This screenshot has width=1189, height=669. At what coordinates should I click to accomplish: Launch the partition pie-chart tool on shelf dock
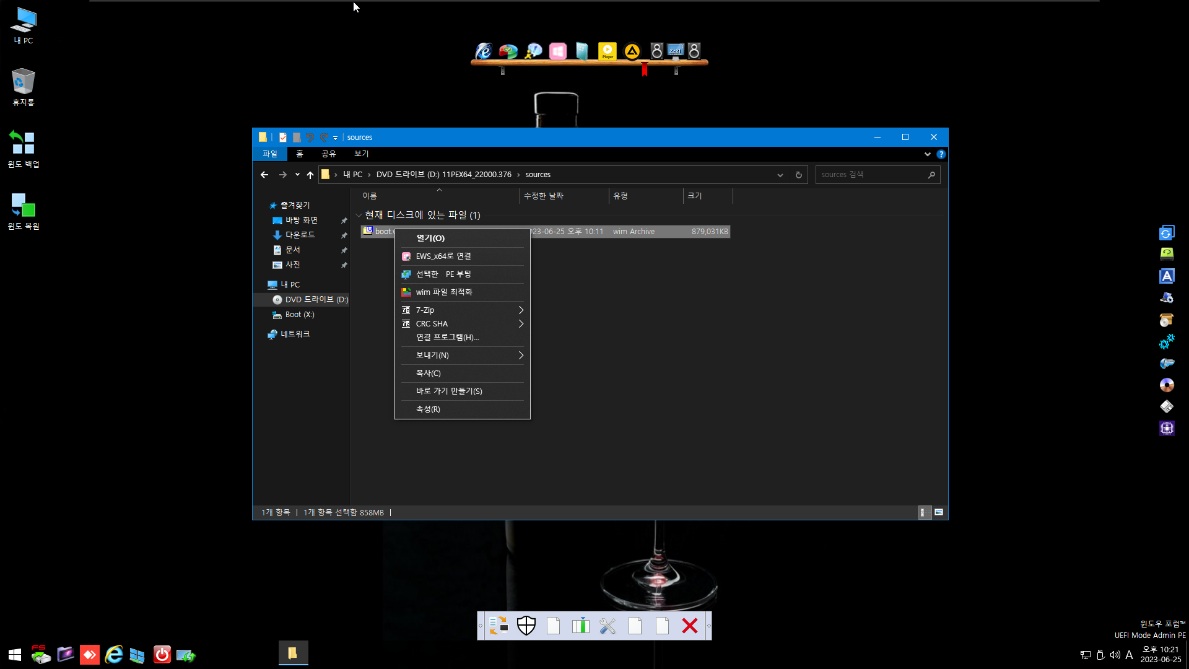(508, 51)
